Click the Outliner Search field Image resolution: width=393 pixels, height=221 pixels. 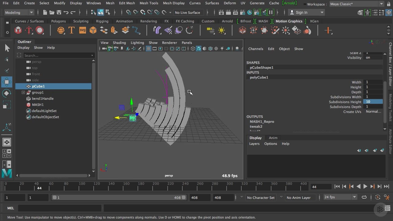tap(58, 56)
